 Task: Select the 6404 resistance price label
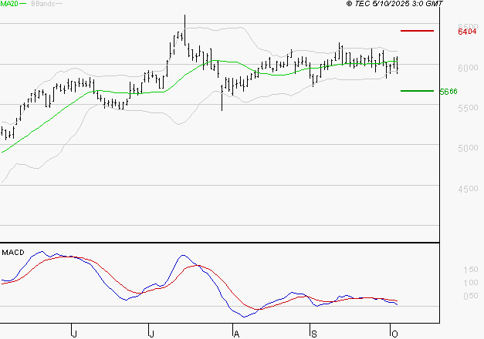465,32
